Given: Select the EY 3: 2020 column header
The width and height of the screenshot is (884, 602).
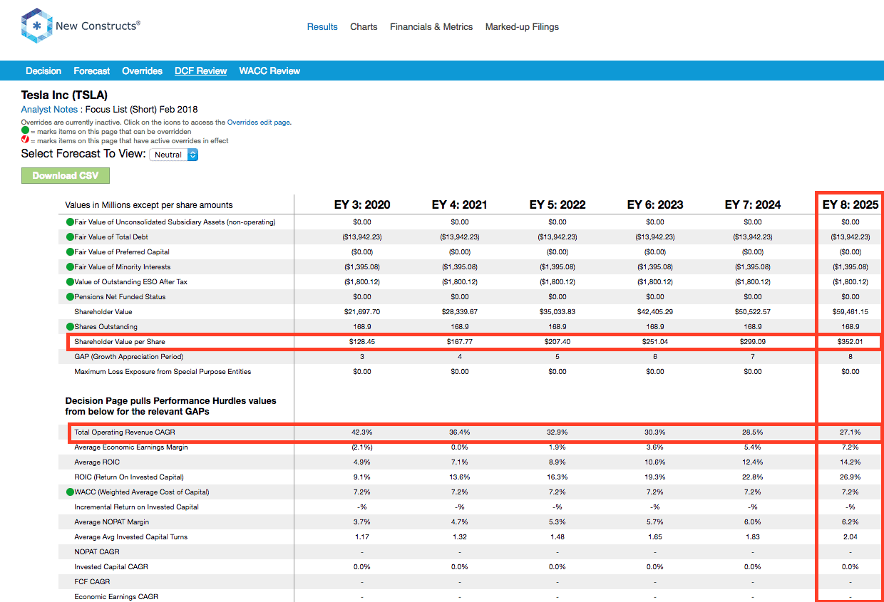Looking at the screenshot, I should (362, 204).
